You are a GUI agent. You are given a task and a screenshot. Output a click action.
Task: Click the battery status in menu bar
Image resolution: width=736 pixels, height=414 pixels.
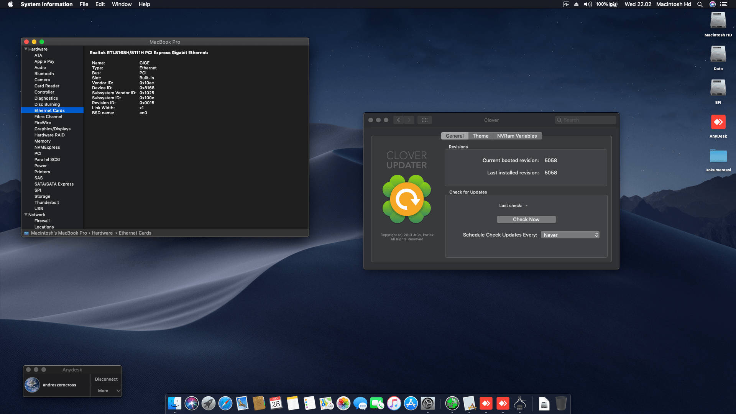607,4
